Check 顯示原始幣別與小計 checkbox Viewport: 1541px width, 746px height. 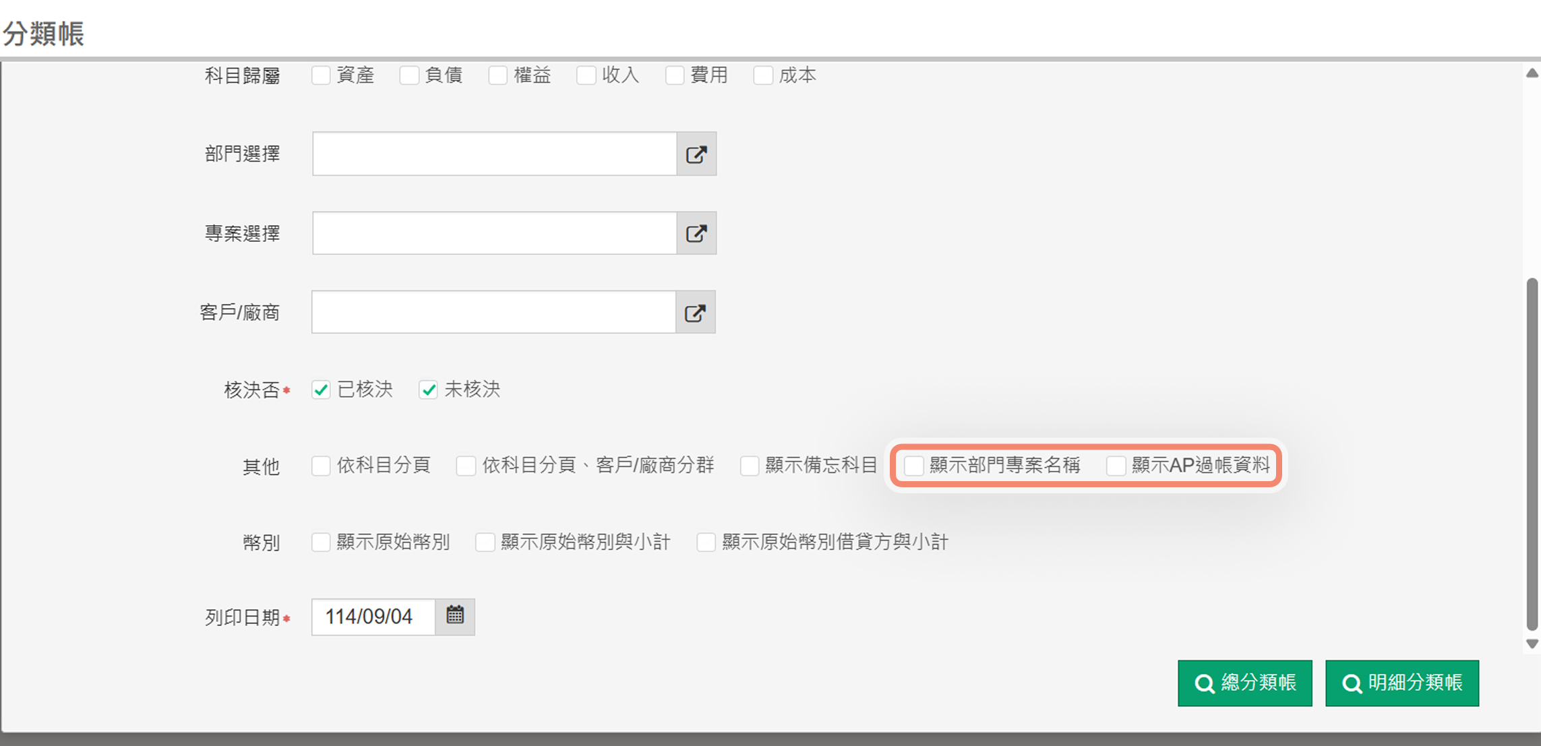tap(485, 542)
